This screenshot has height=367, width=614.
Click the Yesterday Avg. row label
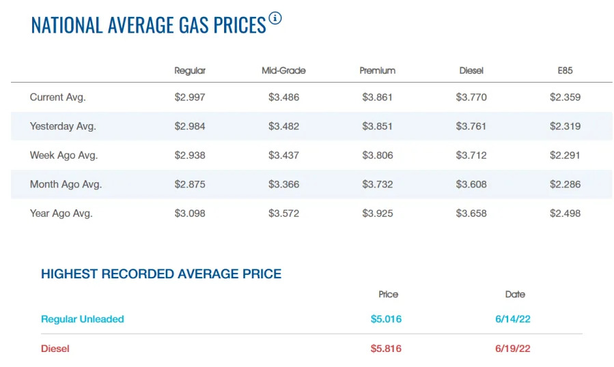coord(63,126)
